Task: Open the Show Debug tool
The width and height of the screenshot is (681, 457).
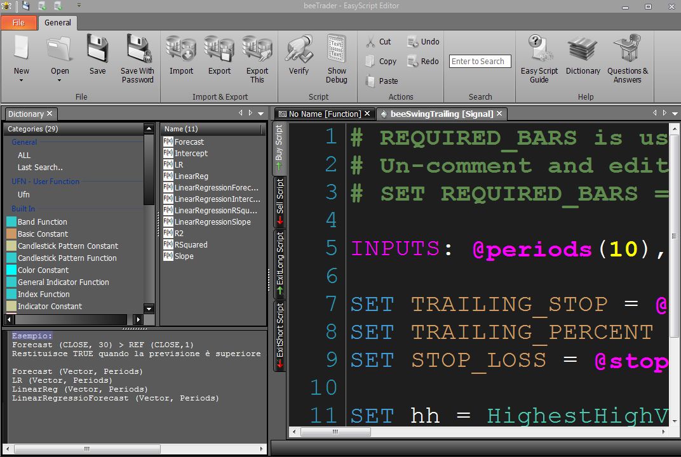Action: pyautogui.click(x=337, y=49)
